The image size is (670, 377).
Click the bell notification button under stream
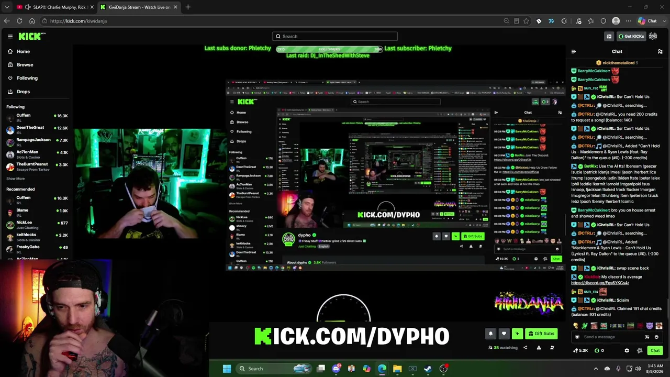[490, 334]
